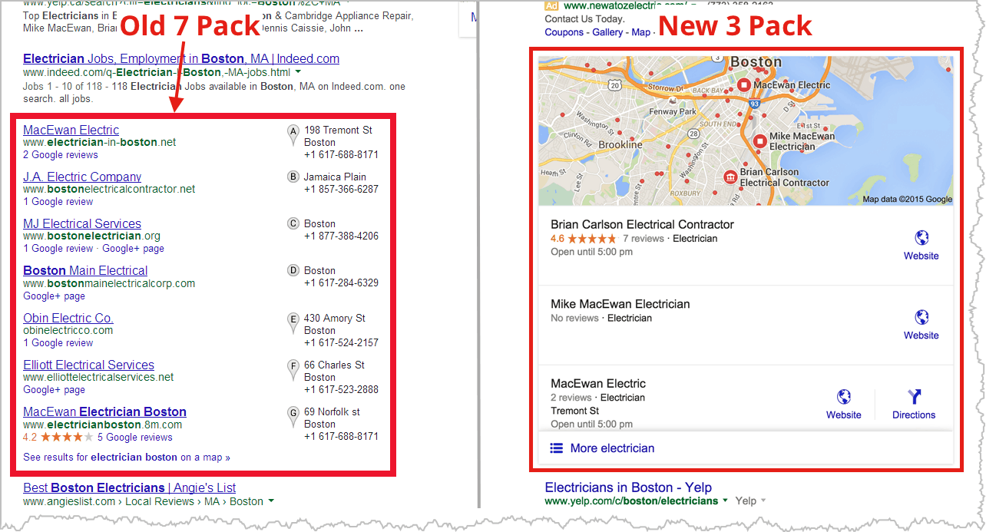Image resolution: width=986 pixels, height=532 pixels.
Task: Click the map pin G marker for 69 Norfolk st
Action: (293, 417)
